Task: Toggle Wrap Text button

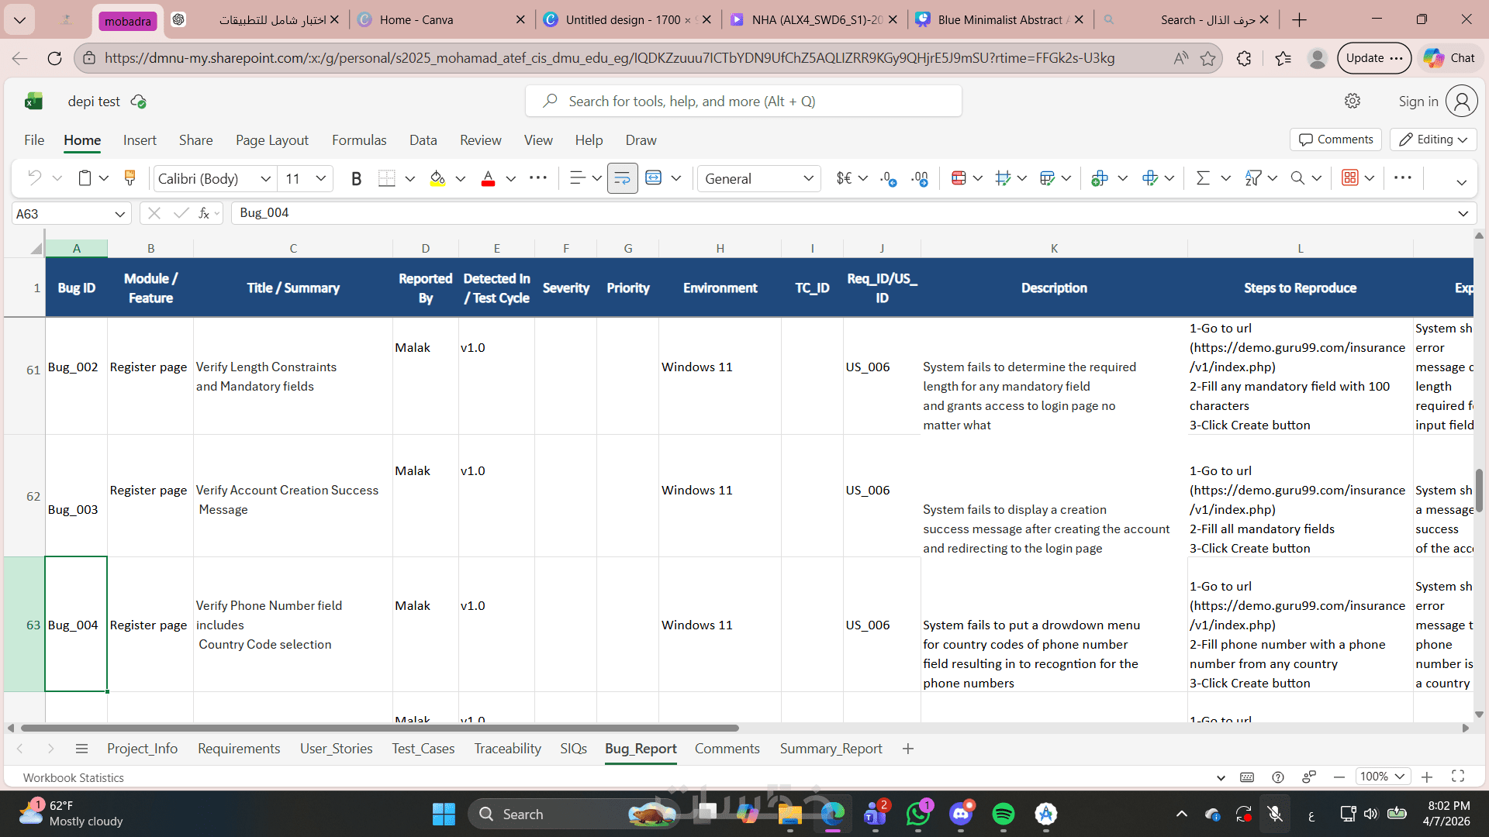Action: coord(622,178)
